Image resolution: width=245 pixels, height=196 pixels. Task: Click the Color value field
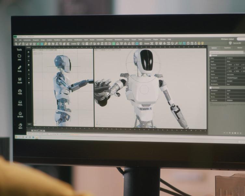[235, 58]
